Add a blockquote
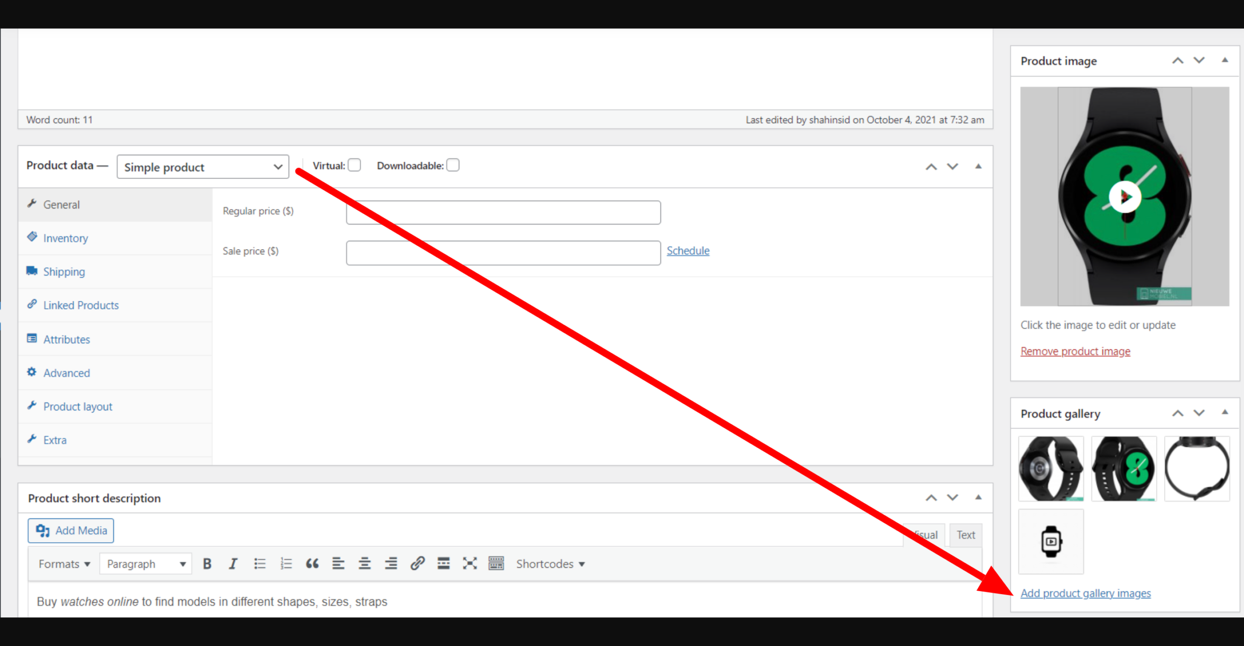This screenshot has width=1244, height=646. coord(312,563)
